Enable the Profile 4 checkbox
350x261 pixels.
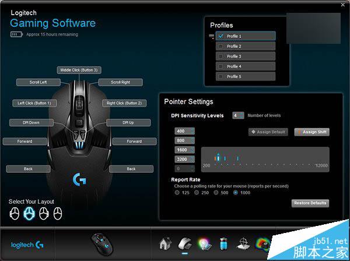pyautogui.click(x=220, y=67)
